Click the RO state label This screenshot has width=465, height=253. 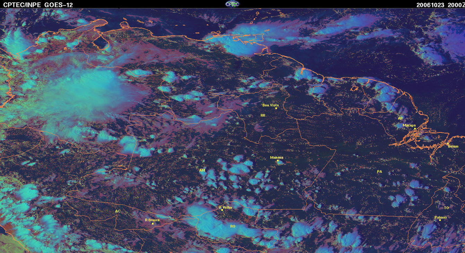click(233, 226)
